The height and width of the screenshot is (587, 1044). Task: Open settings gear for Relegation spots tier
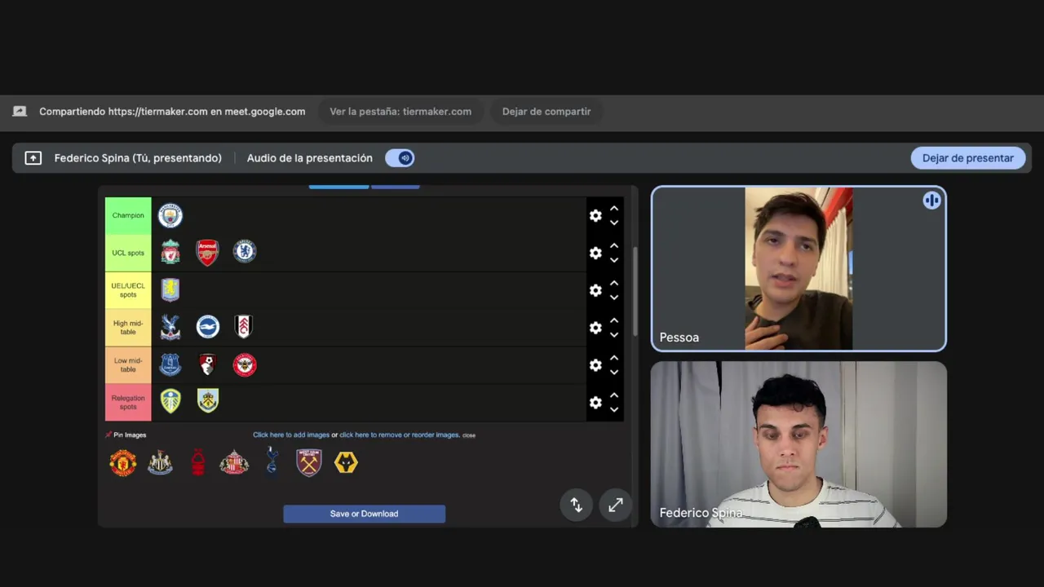click(595, 403)
